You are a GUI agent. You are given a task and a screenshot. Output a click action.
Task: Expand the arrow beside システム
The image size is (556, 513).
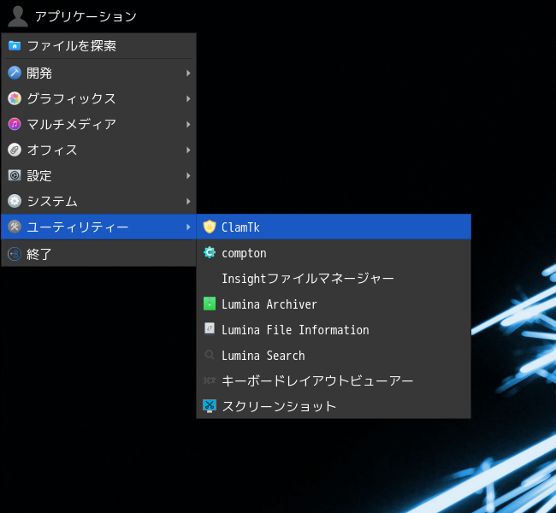tap(188, 202)
